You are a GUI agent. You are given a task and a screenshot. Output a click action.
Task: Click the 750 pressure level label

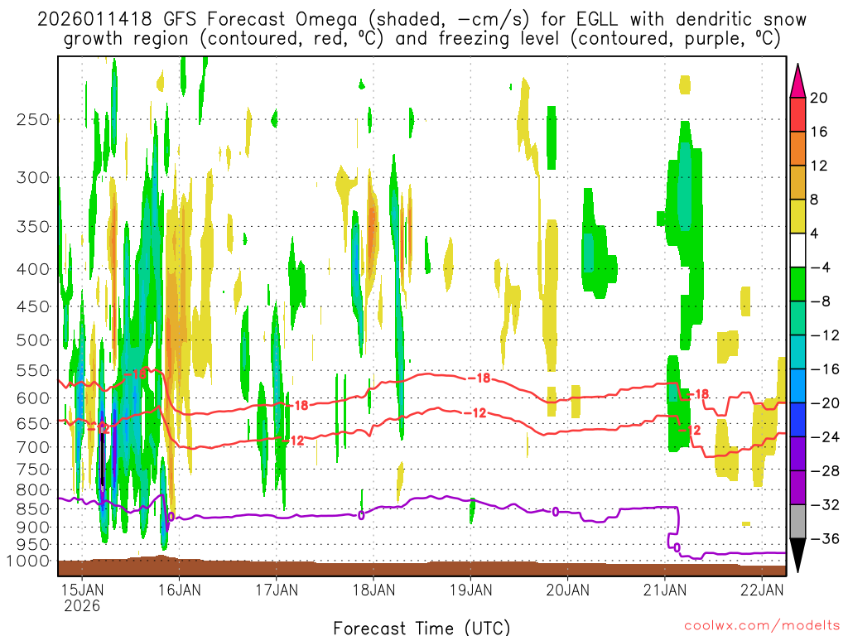[x=33, y=470]
